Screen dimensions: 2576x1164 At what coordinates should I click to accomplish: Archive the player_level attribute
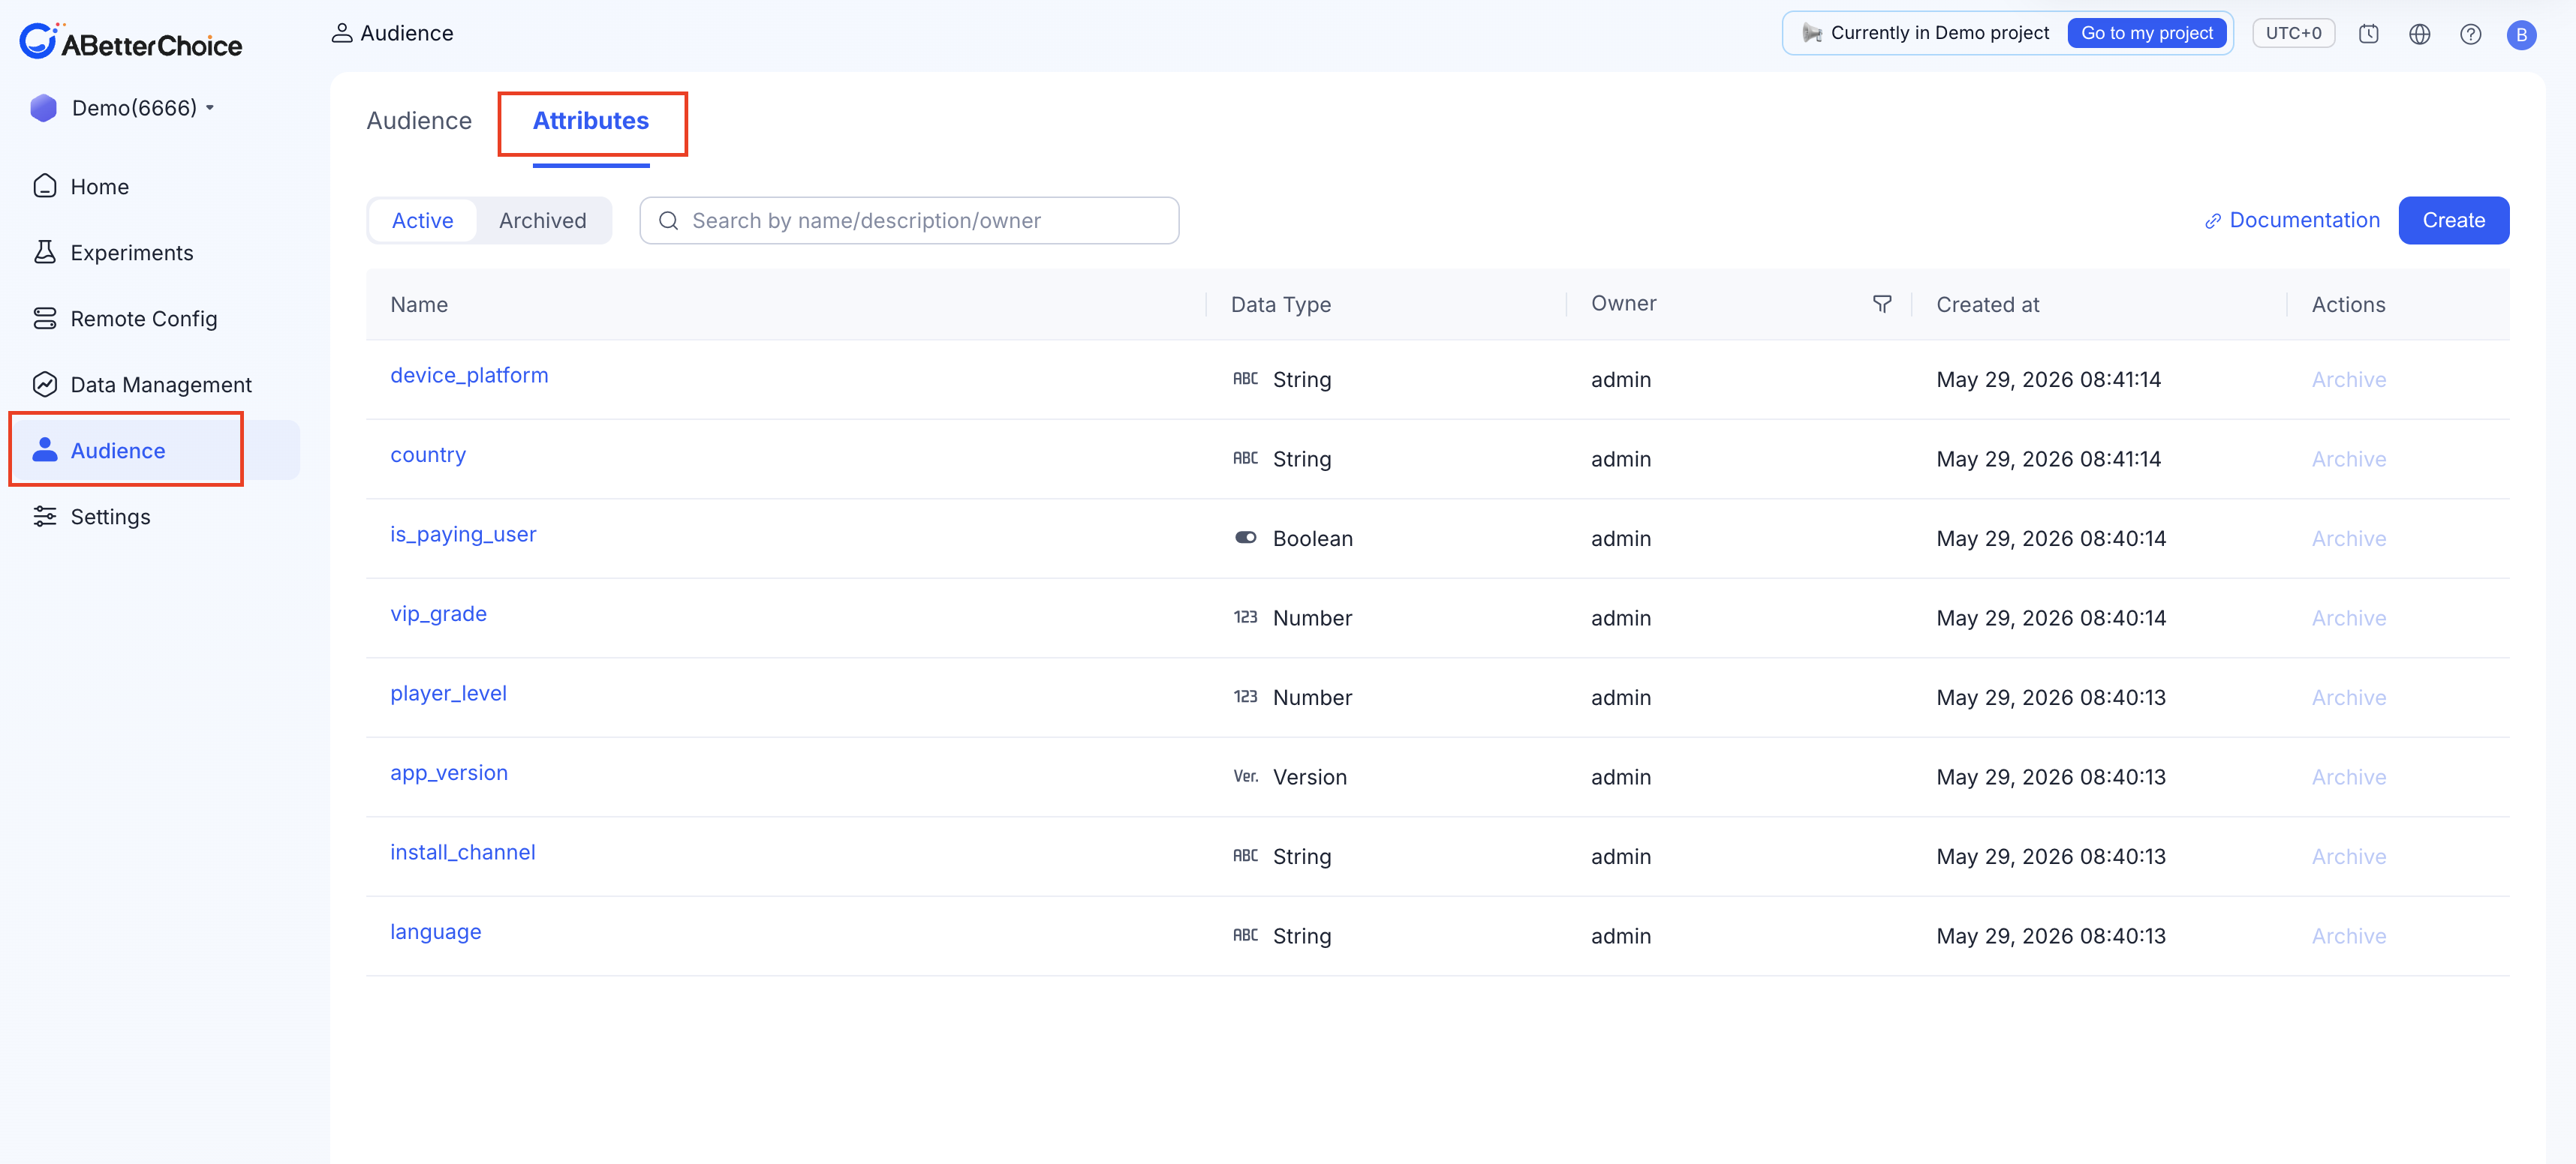click(2348, 697)
